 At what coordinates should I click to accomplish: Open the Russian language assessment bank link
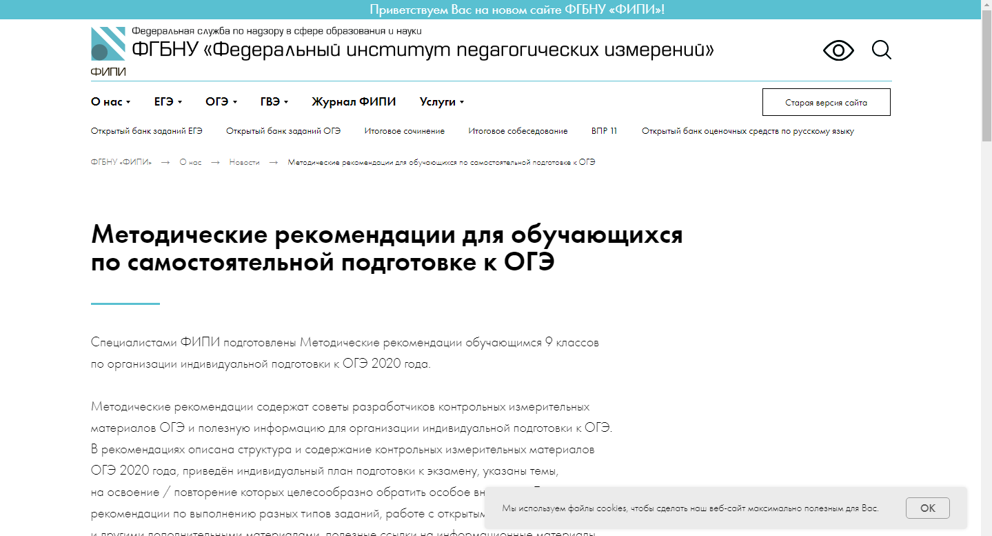(x=747, y=131)
